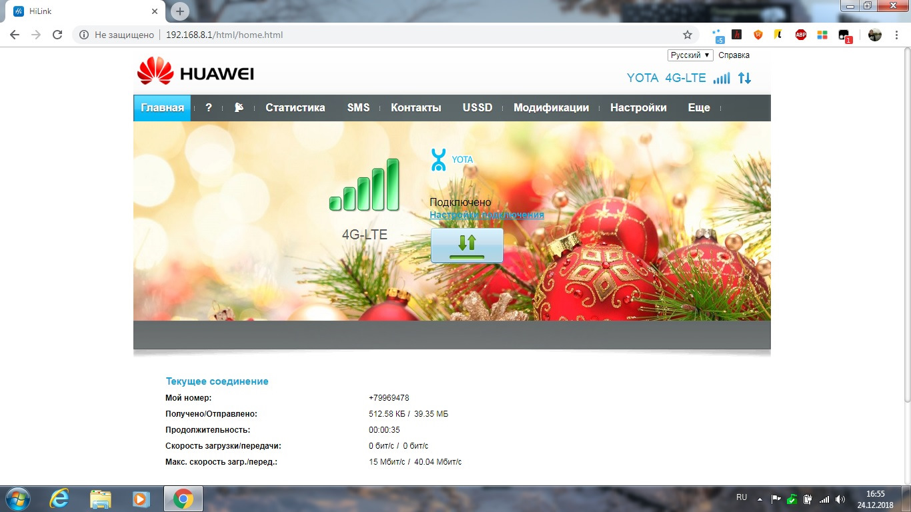The height and width of the screenshot is (512, 911).
Task: Click the large green signal bars graphic
Action: coord(364,185)
